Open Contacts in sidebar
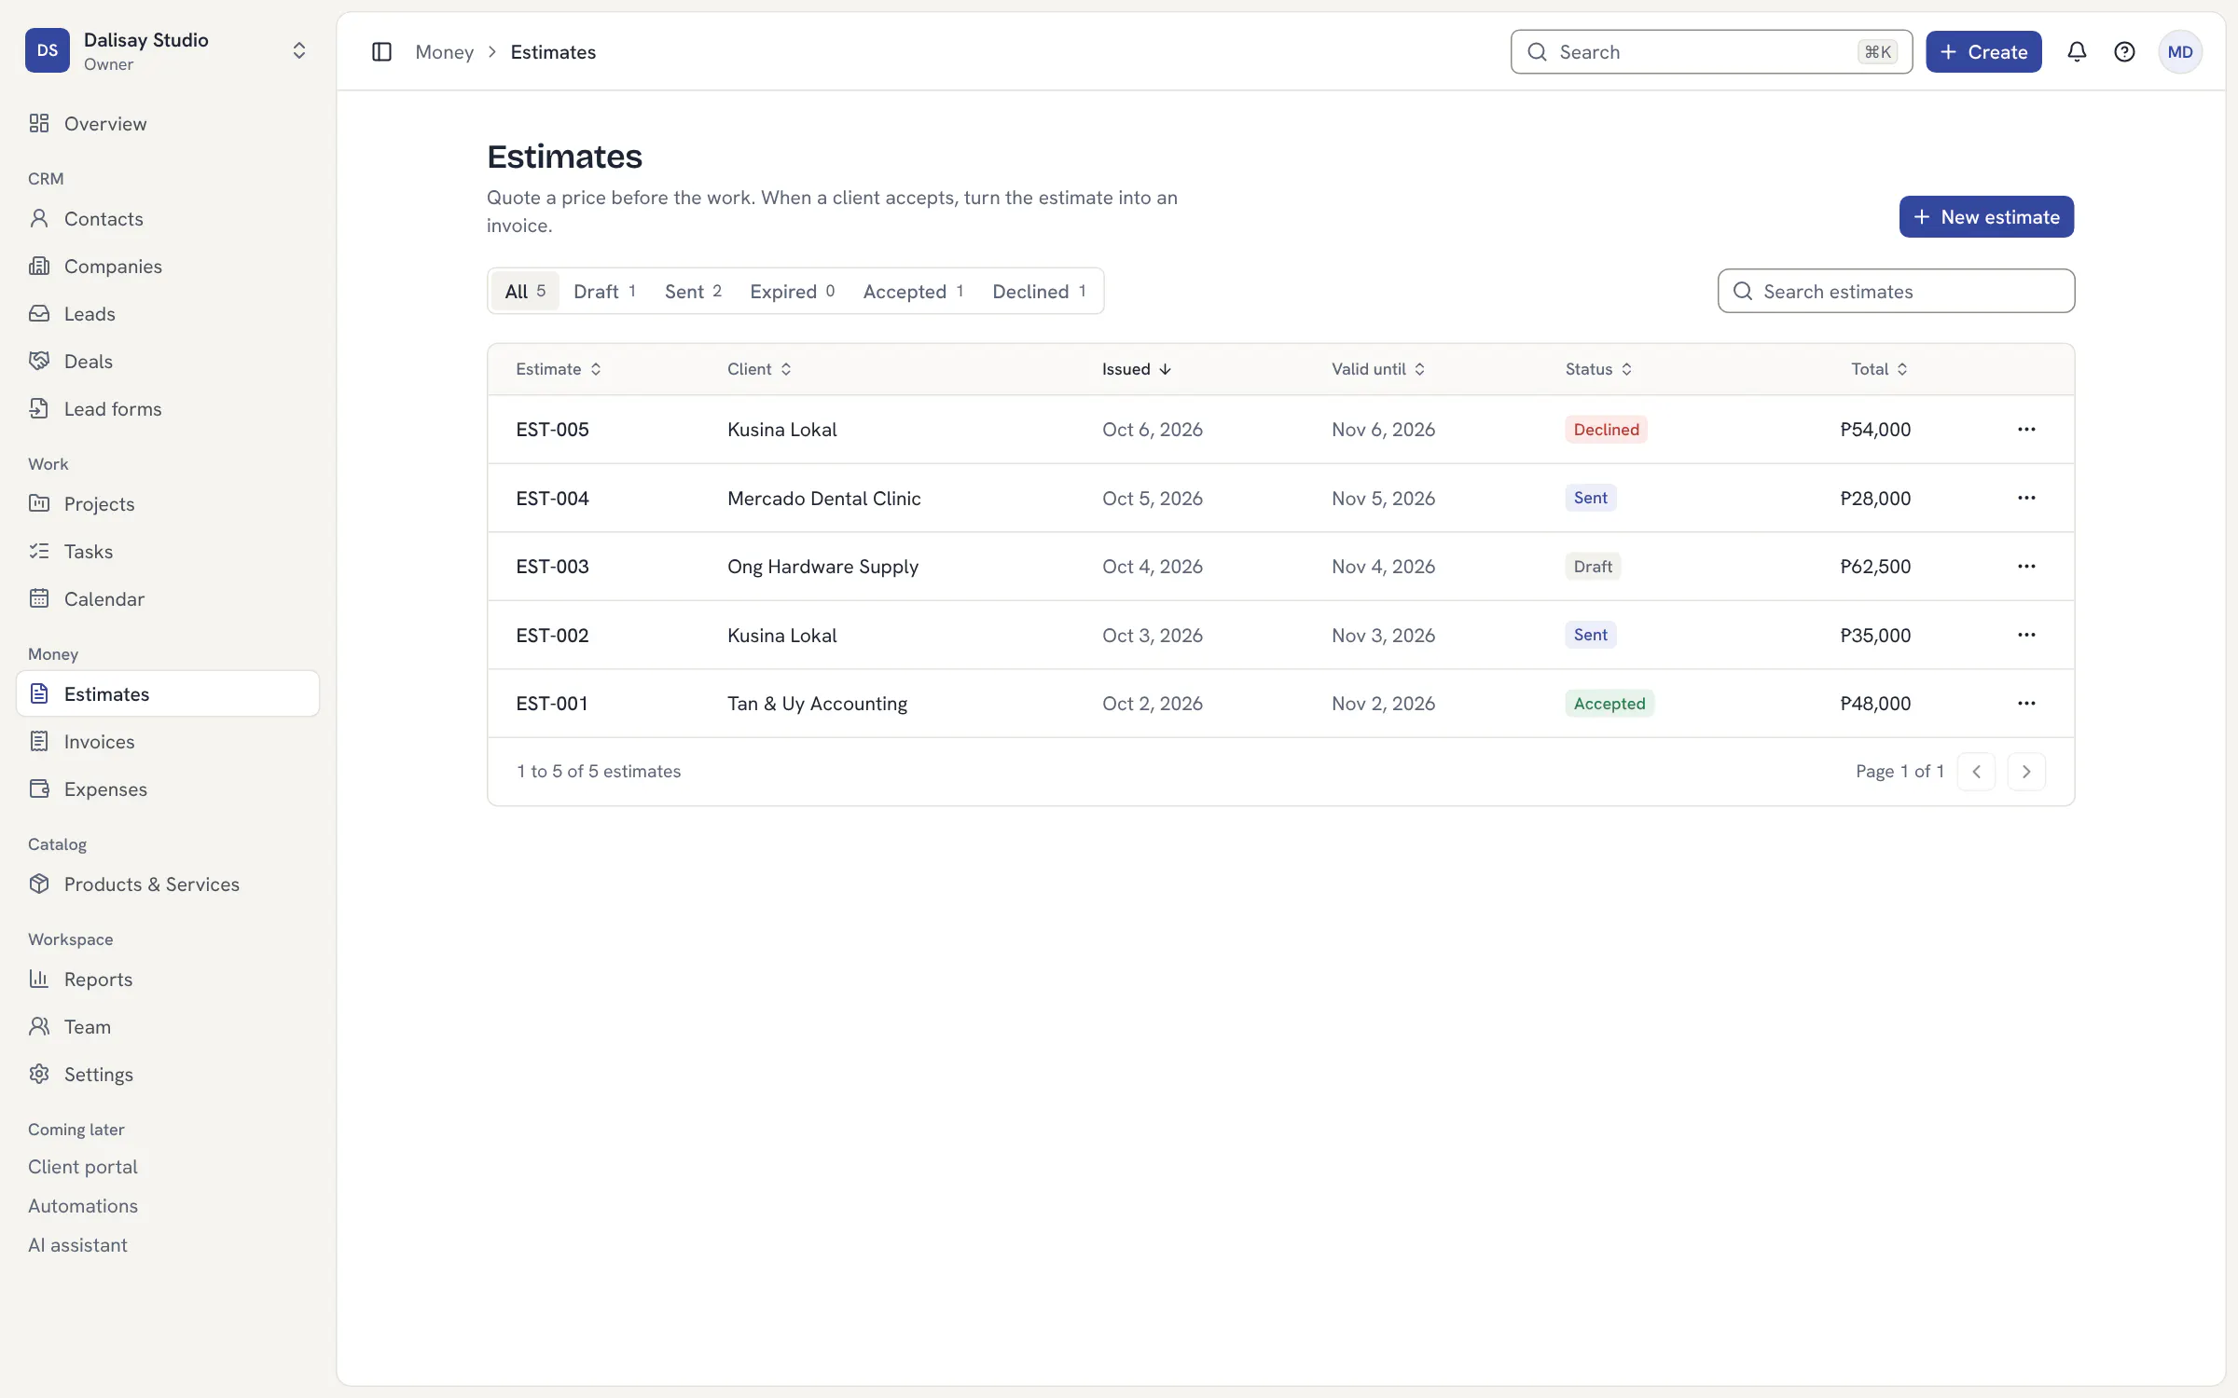The height and width of the screenshot is (1398, 2238). pyautogui.click(x=168, y=219)
